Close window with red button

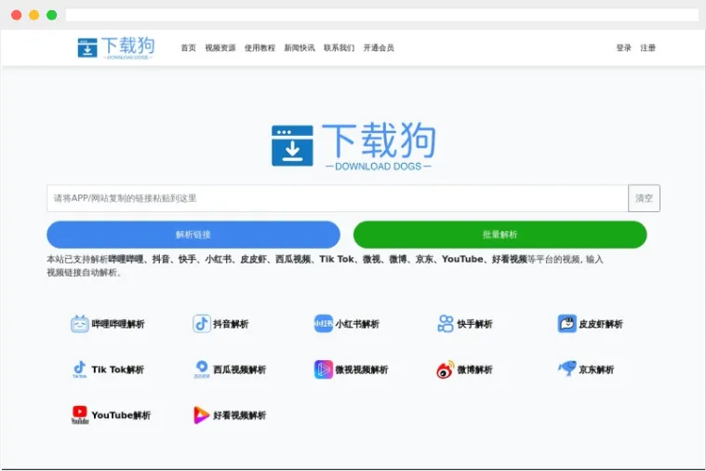click(x=16, y=15)
